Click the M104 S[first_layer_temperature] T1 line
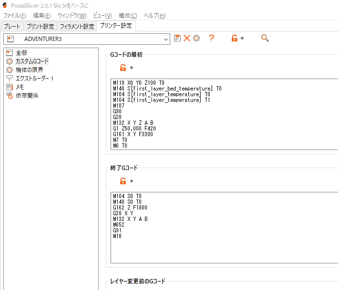This screenshot has width=338, height=290. point(162,100)
